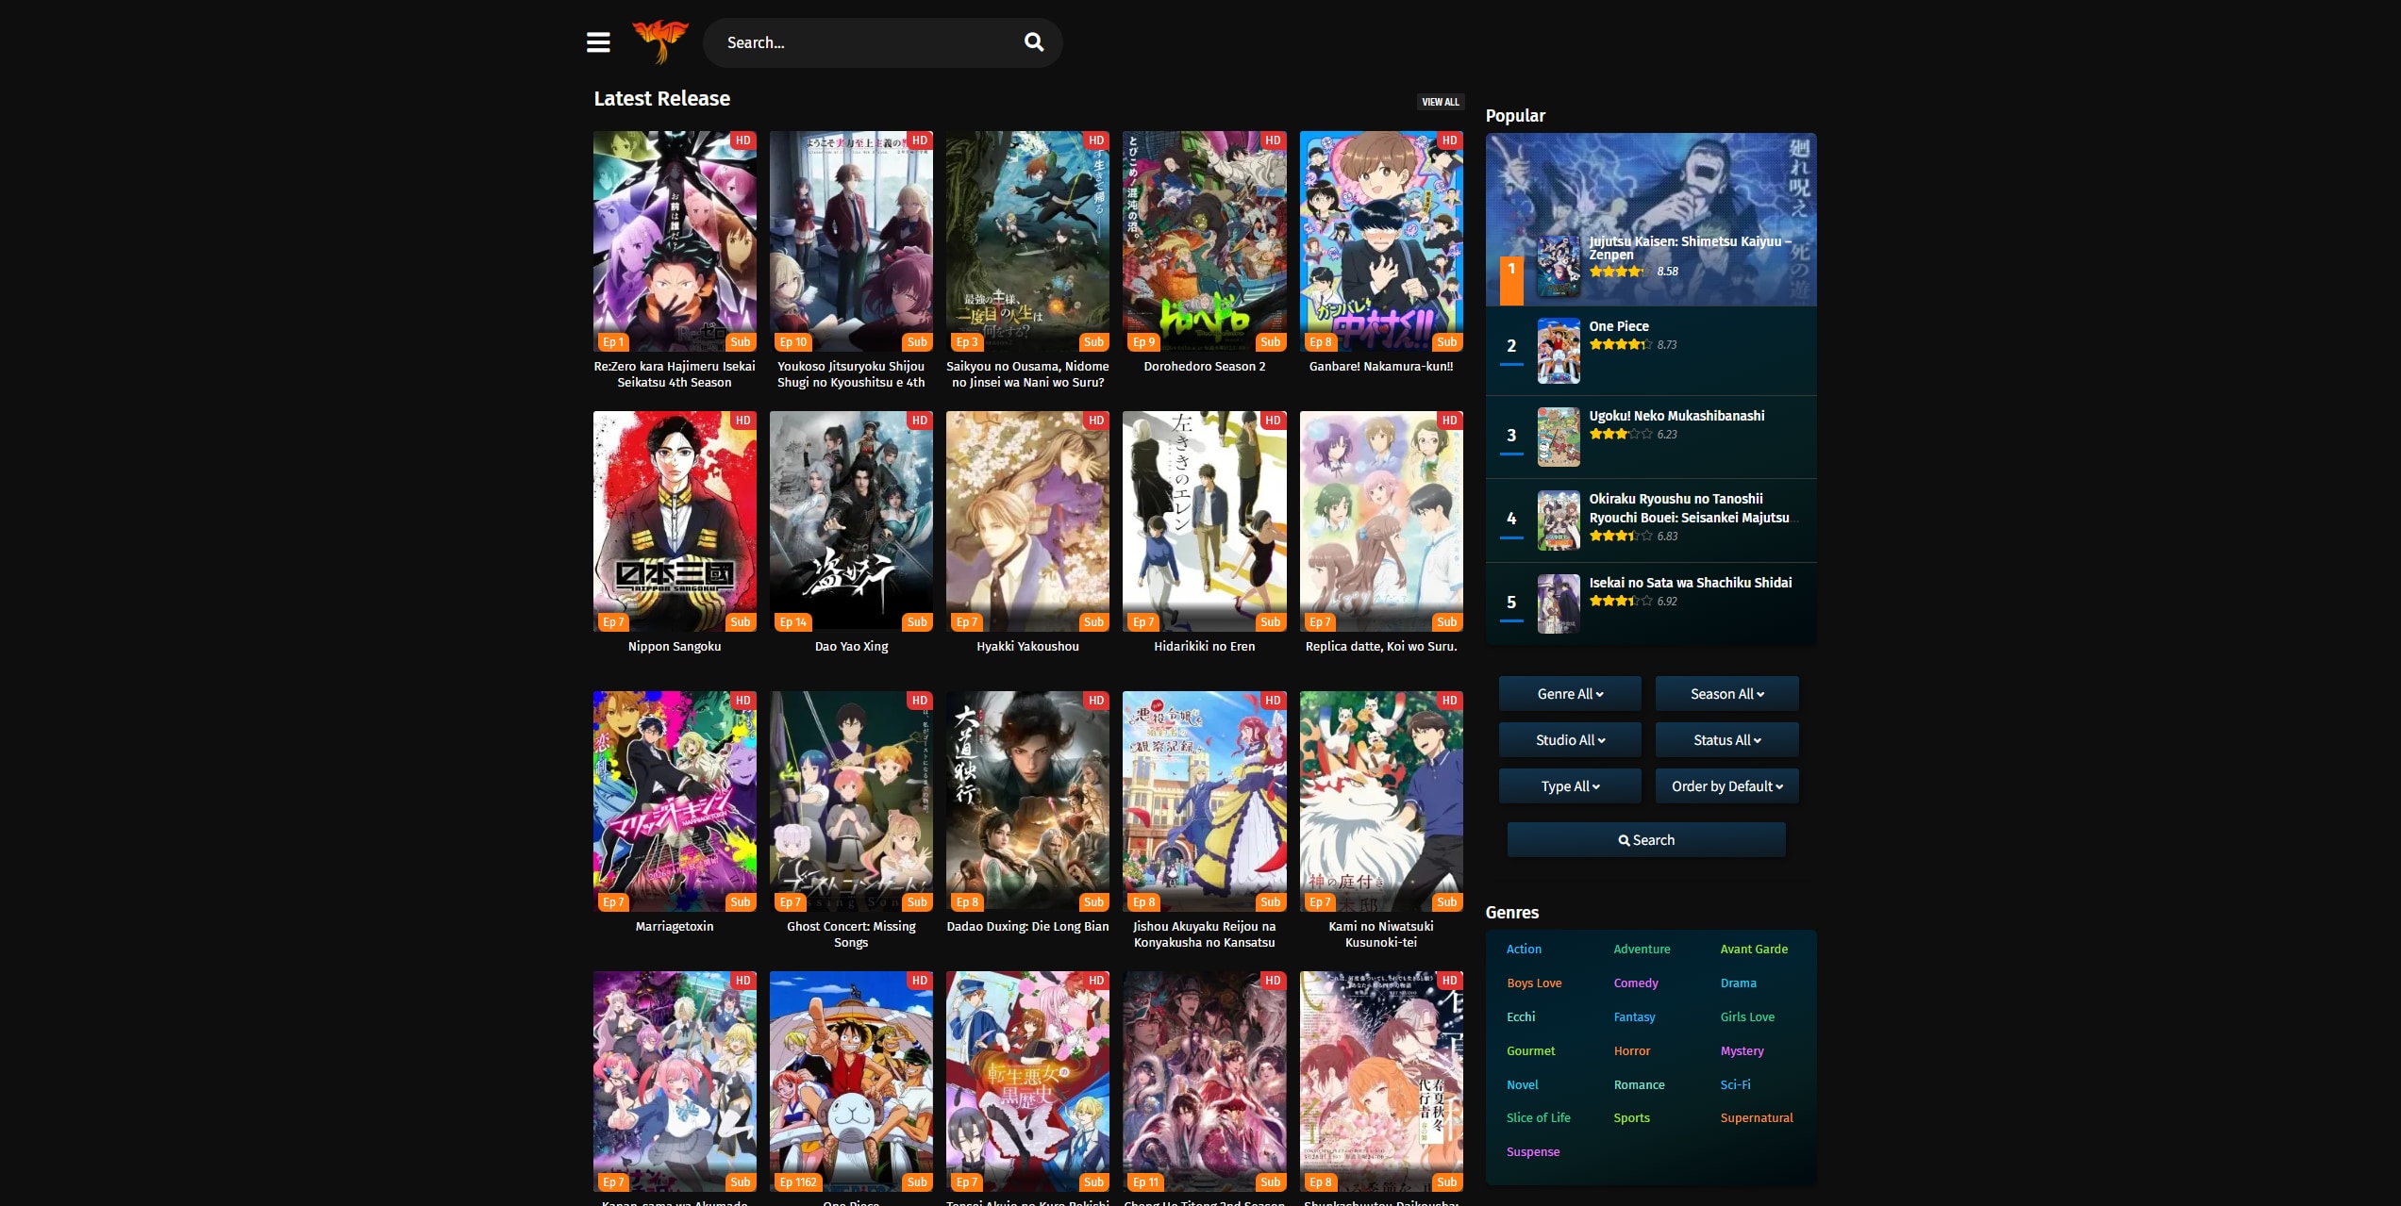Browse the Fantasy genre
The height and width of the screenshot is (1206, 2401).
(x=1634, y=1017)
